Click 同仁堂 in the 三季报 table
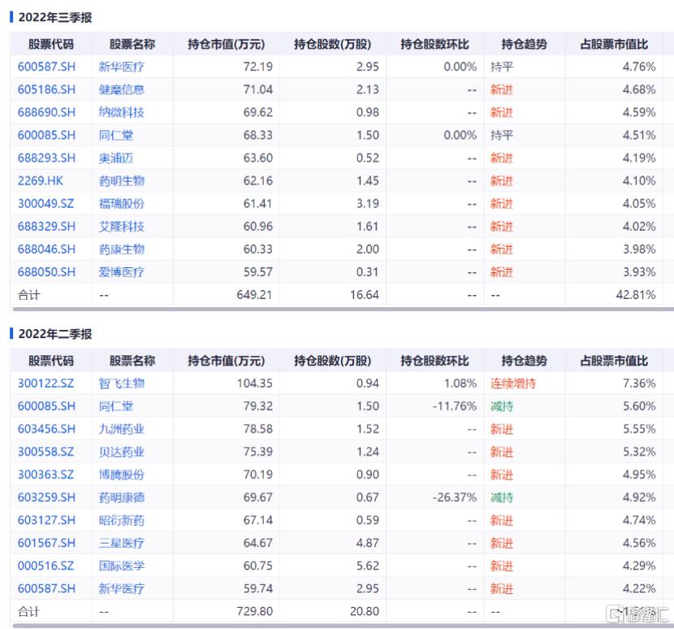Viewport: 674px width, 629px height. click(x=116, y=135)
